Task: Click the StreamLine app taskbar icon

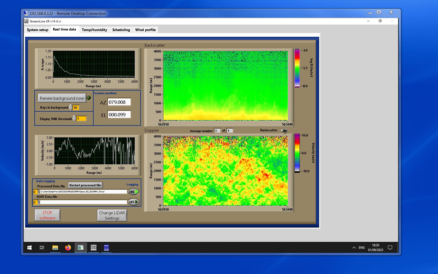Action: [81, 248]
